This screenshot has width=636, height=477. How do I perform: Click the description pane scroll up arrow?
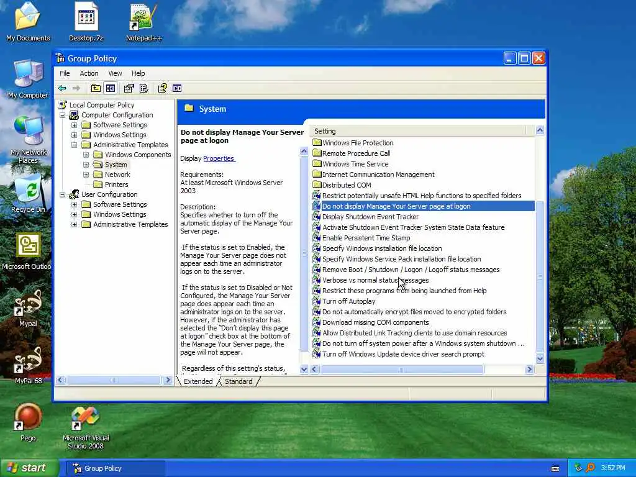[x=304, y=152]
